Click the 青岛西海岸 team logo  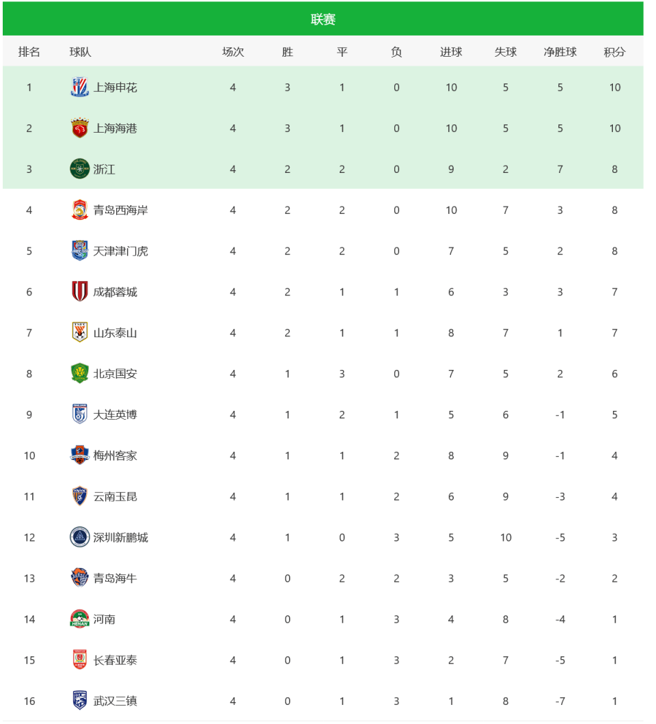point(80,210)
